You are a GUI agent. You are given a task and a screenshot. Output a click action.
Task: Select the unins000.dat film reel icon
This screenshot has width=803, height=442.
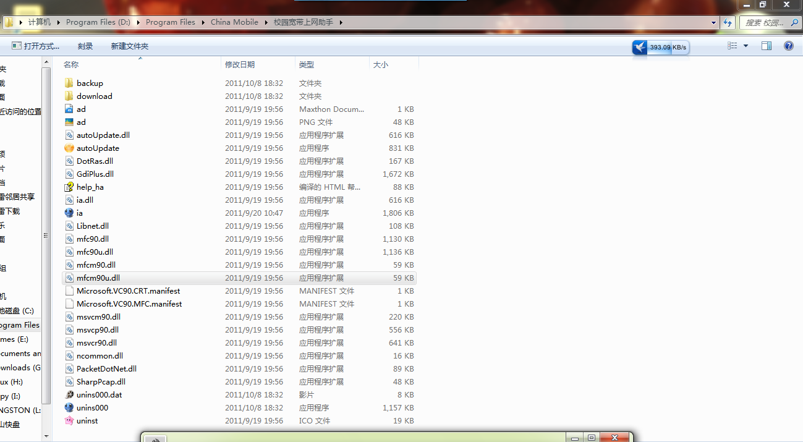click(x=69, y=394)
